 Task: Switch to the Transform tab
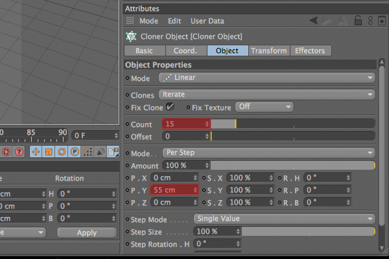[269, 51]
